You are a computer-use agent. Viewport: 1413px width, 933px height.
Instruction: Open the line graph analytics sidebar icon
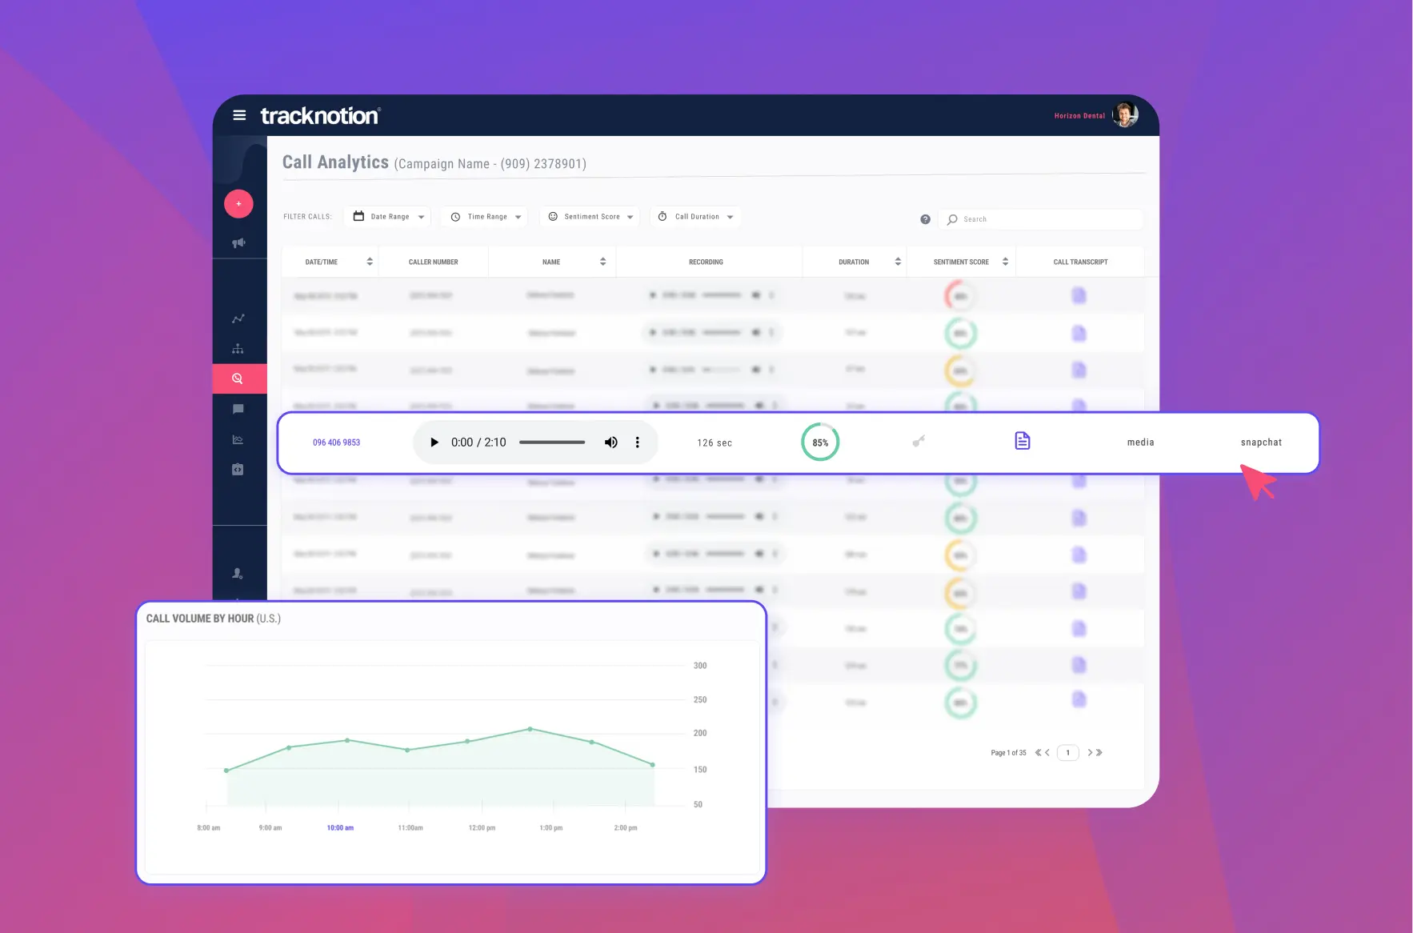[238, 318]
